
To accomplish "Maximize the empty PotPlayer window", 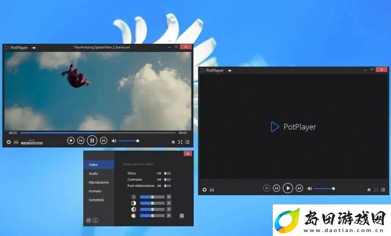I will 372,70.
